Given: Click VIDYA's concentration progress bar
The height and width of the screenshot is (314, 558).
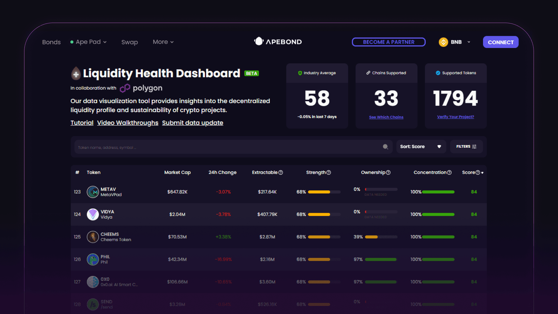Looking at the screenshot, I should click(438, 214).
